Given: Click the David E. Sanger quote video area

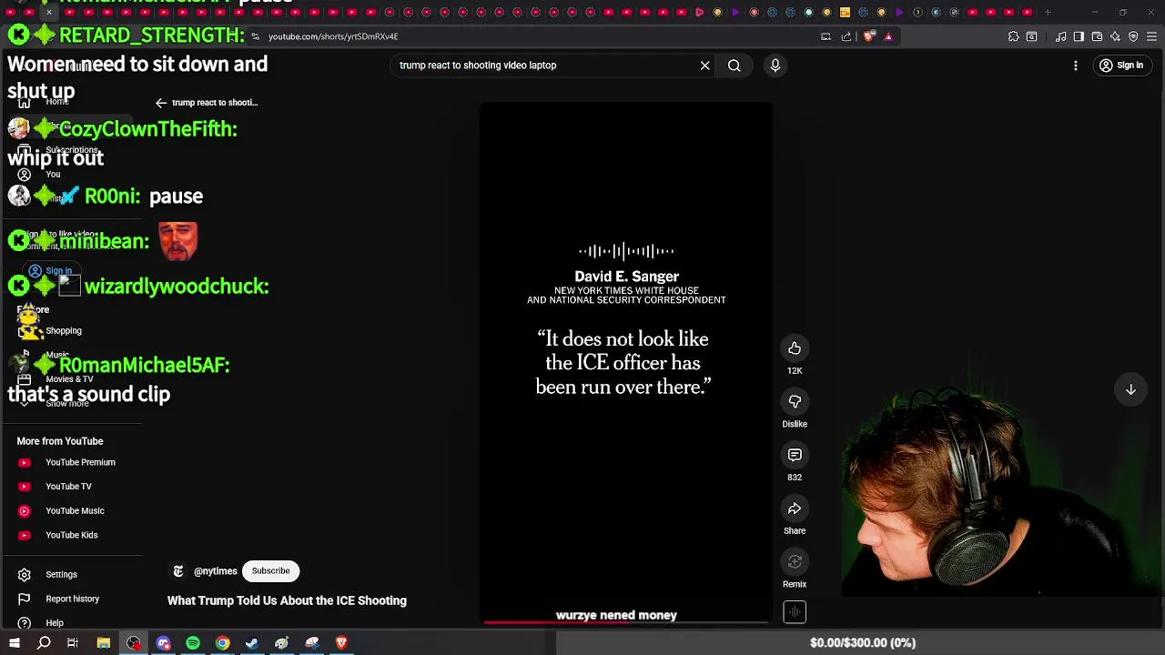Looking at the screenshot, I should tap(626, 362).
